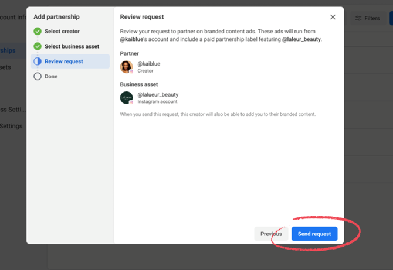Click the Review request dialog heading
Screen dimensions: 393x270
pos(142,17)
